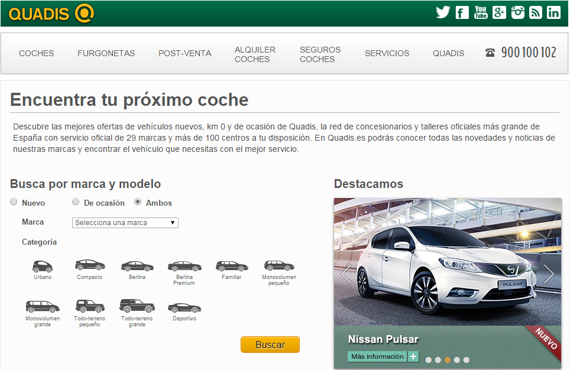This screenshot has height=370, width=570.
Task: Click the Nissan Pulsar car photo
Action: (448, 262)
